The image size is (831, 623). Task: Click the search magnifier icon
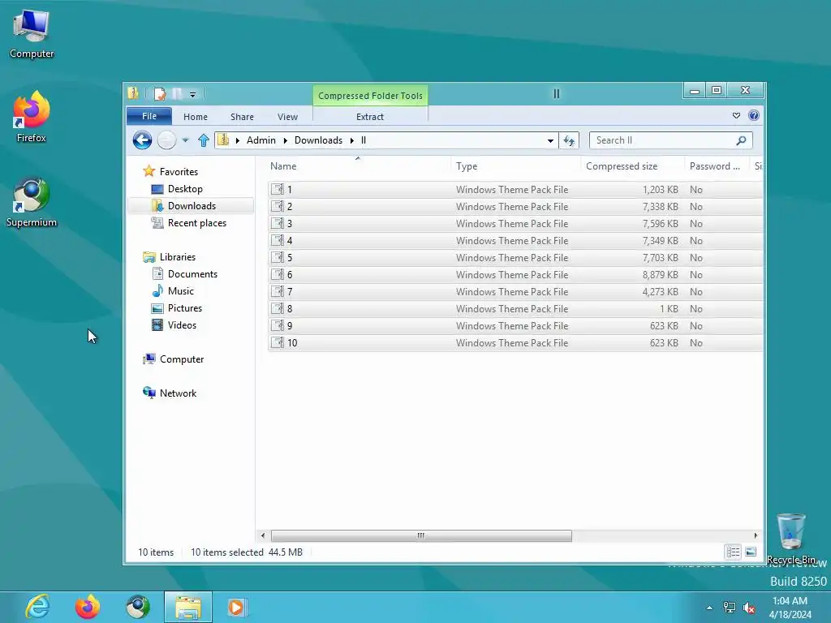pos(741,140)
